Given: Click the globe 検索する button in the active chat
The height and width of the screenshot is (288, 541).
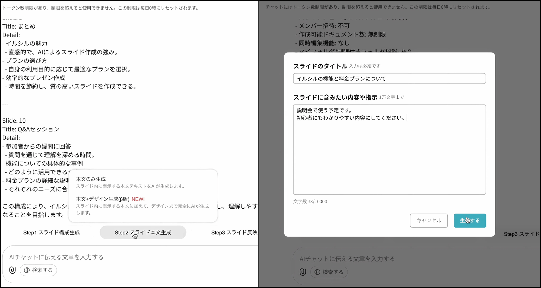Looking at the screenshot, I should click(38, 270).
